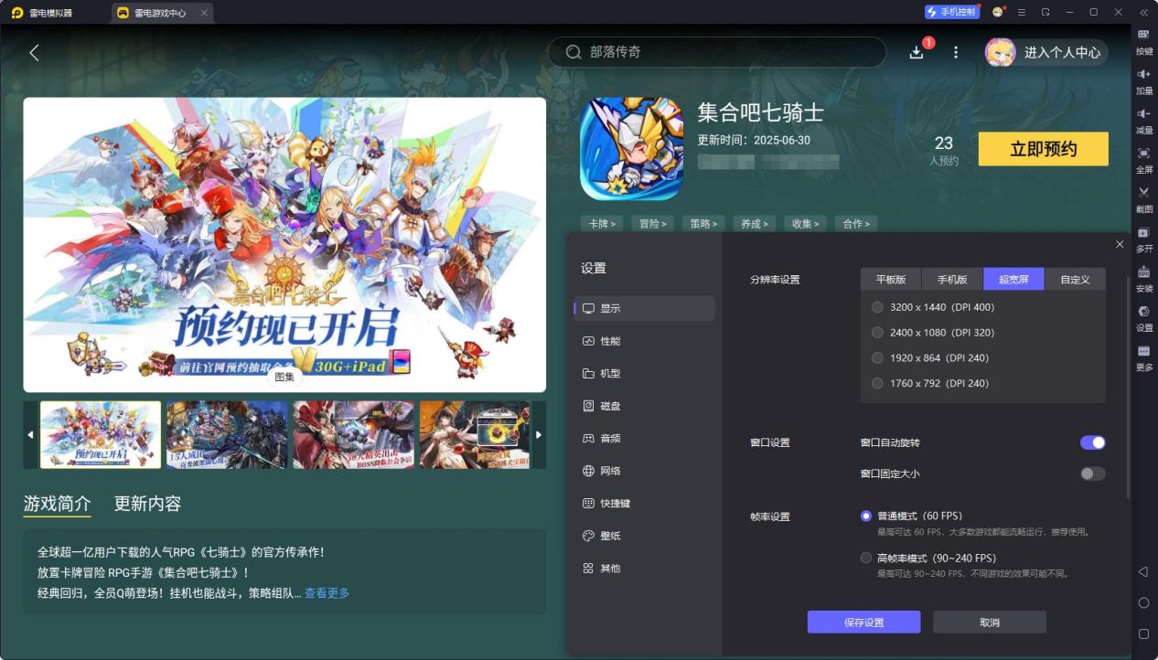The image size is (1158, 660).
Task: Open 快捷键 settings category
Action: [645, 503]
